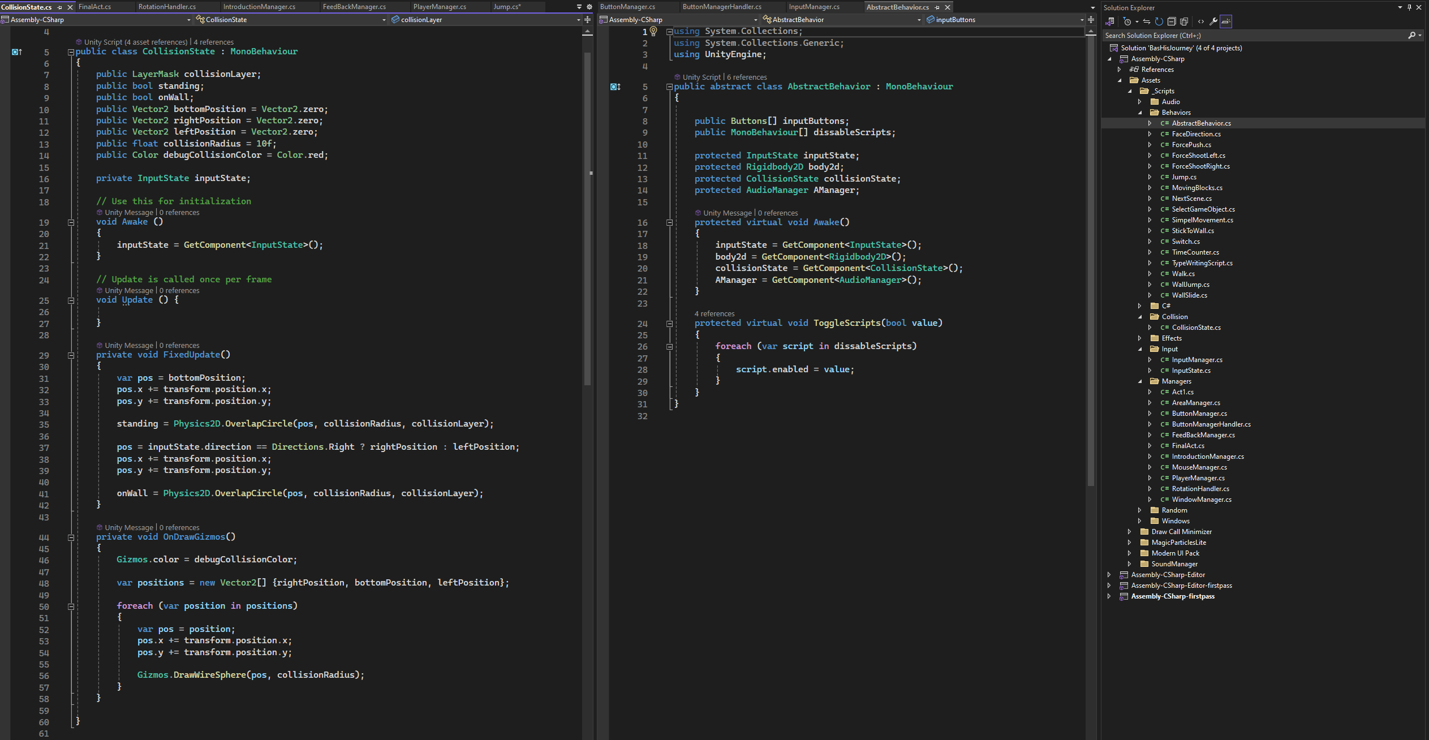Click the Show All Files icon
This screenshot has width=1429, height=740.
1184,21
